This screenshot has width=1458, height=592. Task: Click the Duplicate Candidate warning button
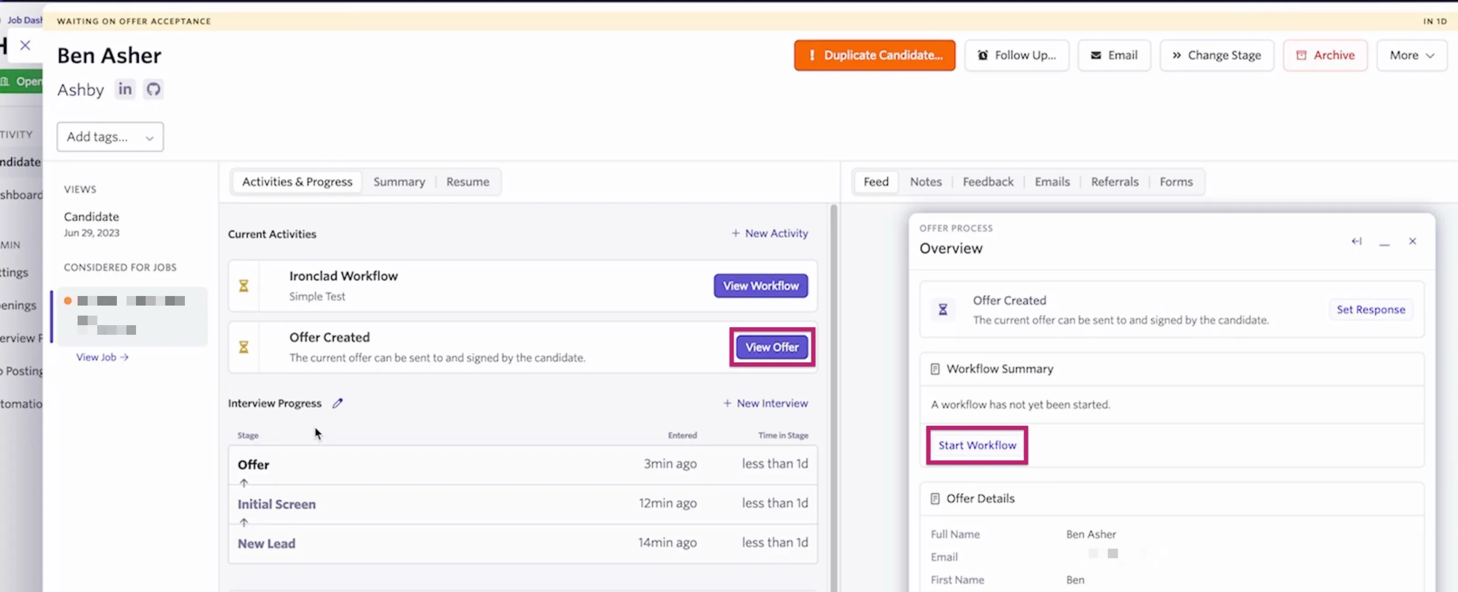tap(874, 55)
